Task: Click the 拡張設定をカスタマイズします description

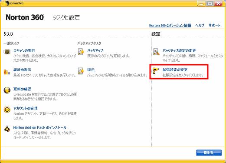Action: click(183, 75)
